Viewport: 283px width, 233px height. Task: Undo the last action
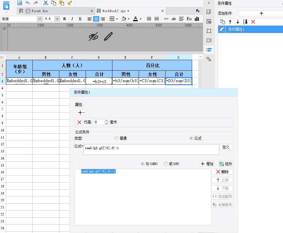pyautogui.click(x=28, y=3)
